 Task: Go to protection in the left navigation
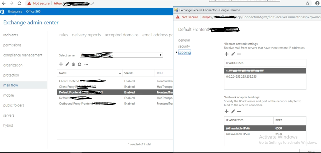(x=11, y=75)
